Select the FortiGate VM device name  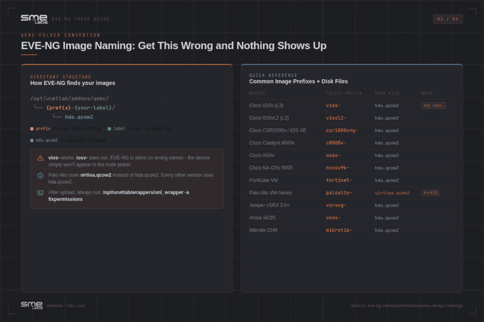(263, 180)
